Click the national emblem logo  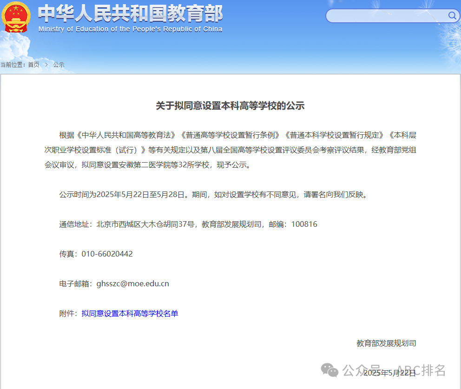point(16,17)
